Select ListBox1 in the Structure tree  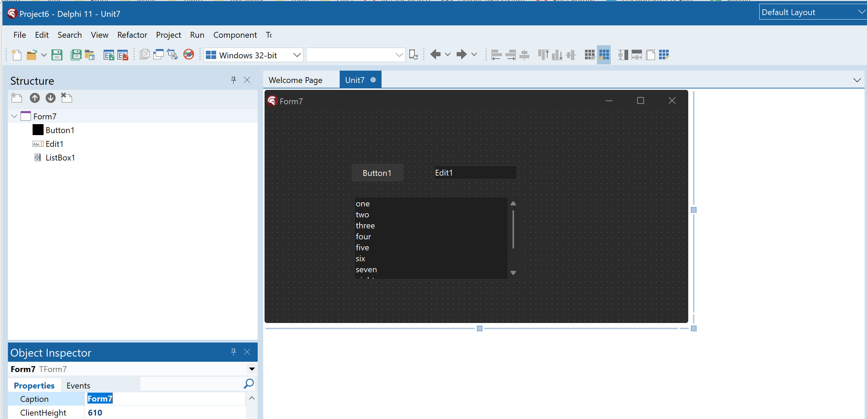point(60,157)
